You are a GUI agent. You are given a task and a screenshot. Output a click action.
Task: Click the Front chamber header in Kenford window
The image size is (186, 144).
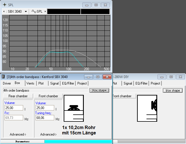click(48, 96)
